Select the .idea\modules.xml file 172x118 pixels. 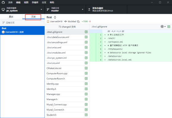[x=67, y=53]
